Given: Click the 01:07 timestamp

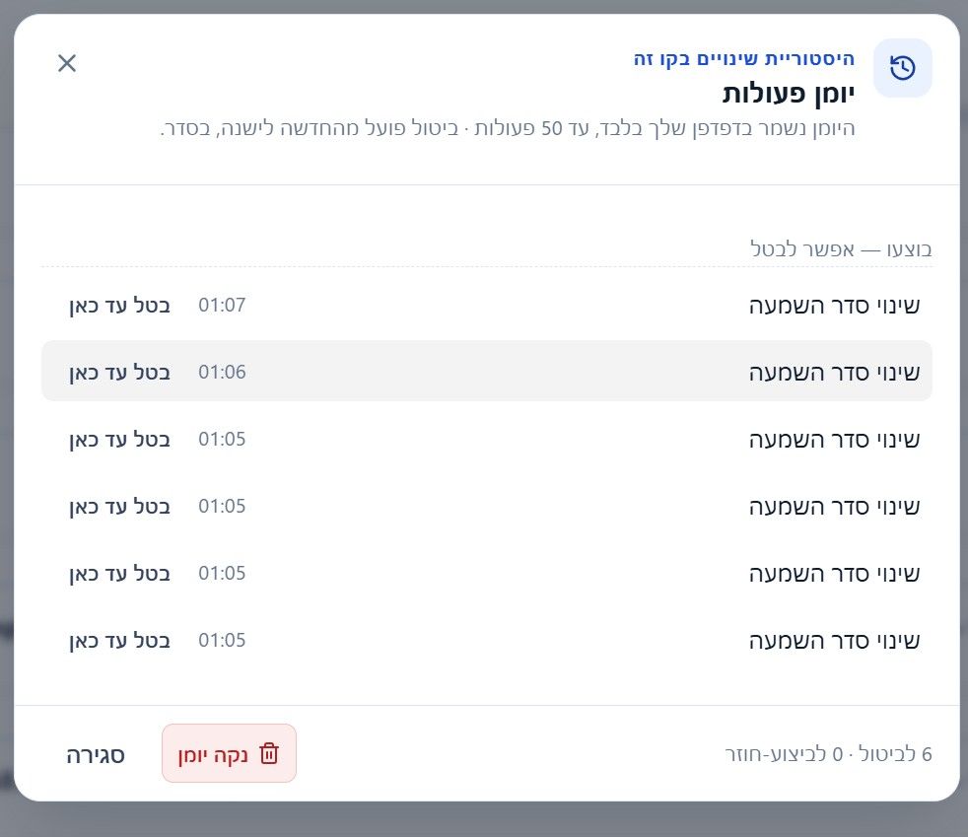Looking at the screenshot, I should [222, 305].
